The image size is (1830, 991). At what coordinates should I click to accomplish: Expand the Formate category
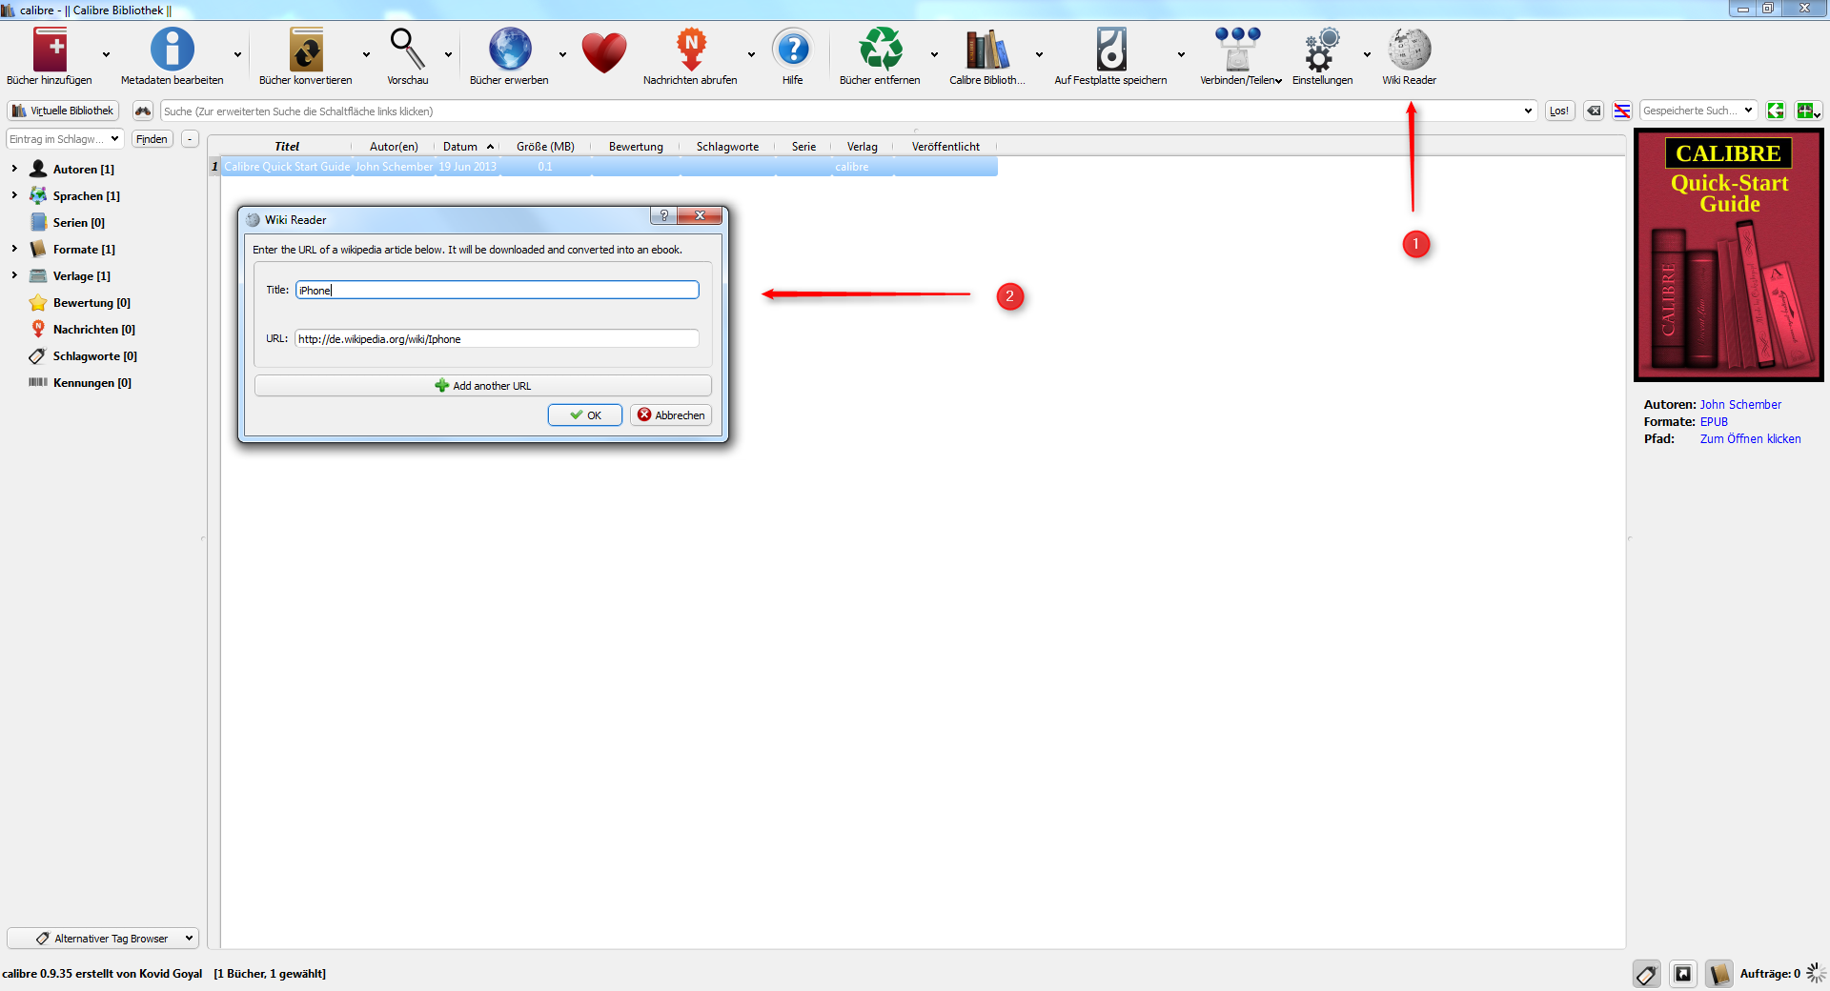[x=14, y=249]
